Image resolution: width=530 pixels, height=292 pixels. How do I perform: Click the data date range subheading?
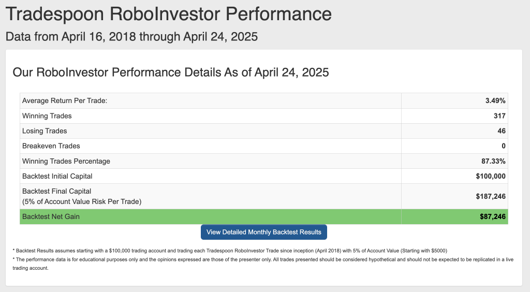[131, 37]
